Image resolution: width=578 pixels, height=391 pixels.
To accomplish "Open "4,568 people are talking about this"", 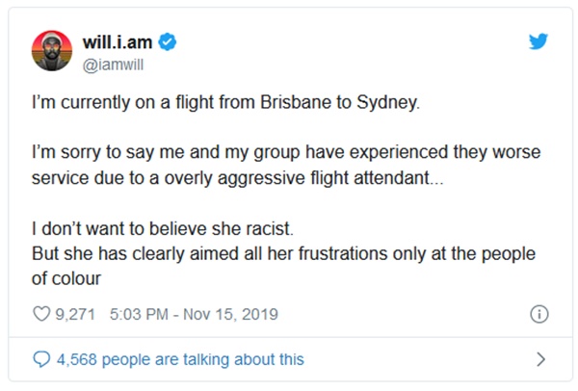I will point(180,359).
